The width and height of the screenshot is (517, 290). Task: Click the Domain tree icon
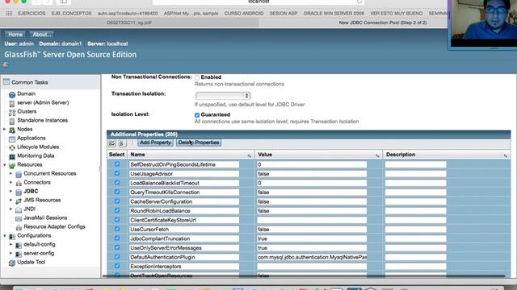pos(12,95)
